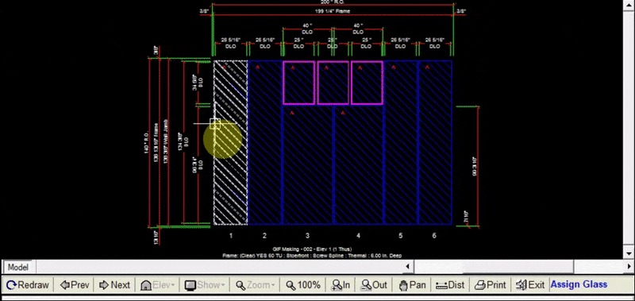The height and width of the screenshot is (301, 635).
Task: Click horizontal scrollbar right arrow
Action: click(629, 267)
